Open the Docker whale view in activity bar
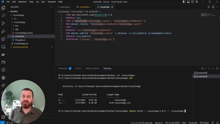 point(3,54)
